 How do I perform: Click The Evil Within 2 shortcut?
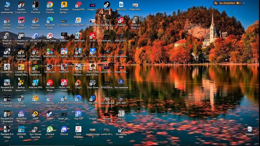pos(121,116)
